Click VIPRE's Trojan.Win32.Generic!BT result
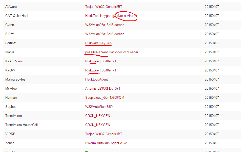250x152 pixels. click(x=104, y=134)
